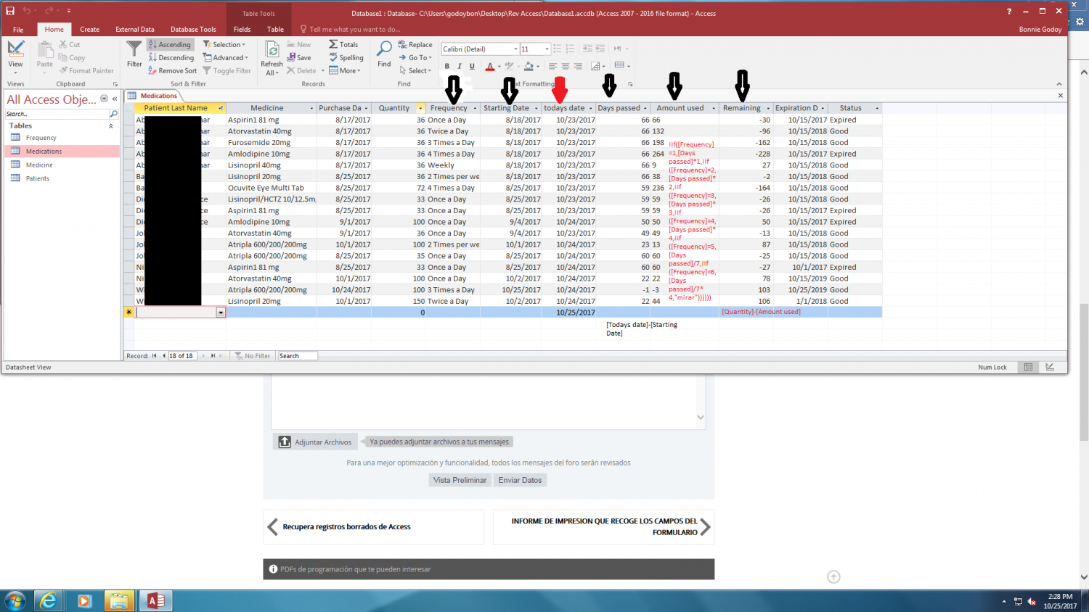This screenshot has height=612, width=1089.
Task: Open Recupera registros borrados de Access link
Action: pyautogui.click(x=346, y=527)
